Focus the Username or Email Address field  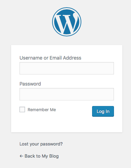point(67,68)
